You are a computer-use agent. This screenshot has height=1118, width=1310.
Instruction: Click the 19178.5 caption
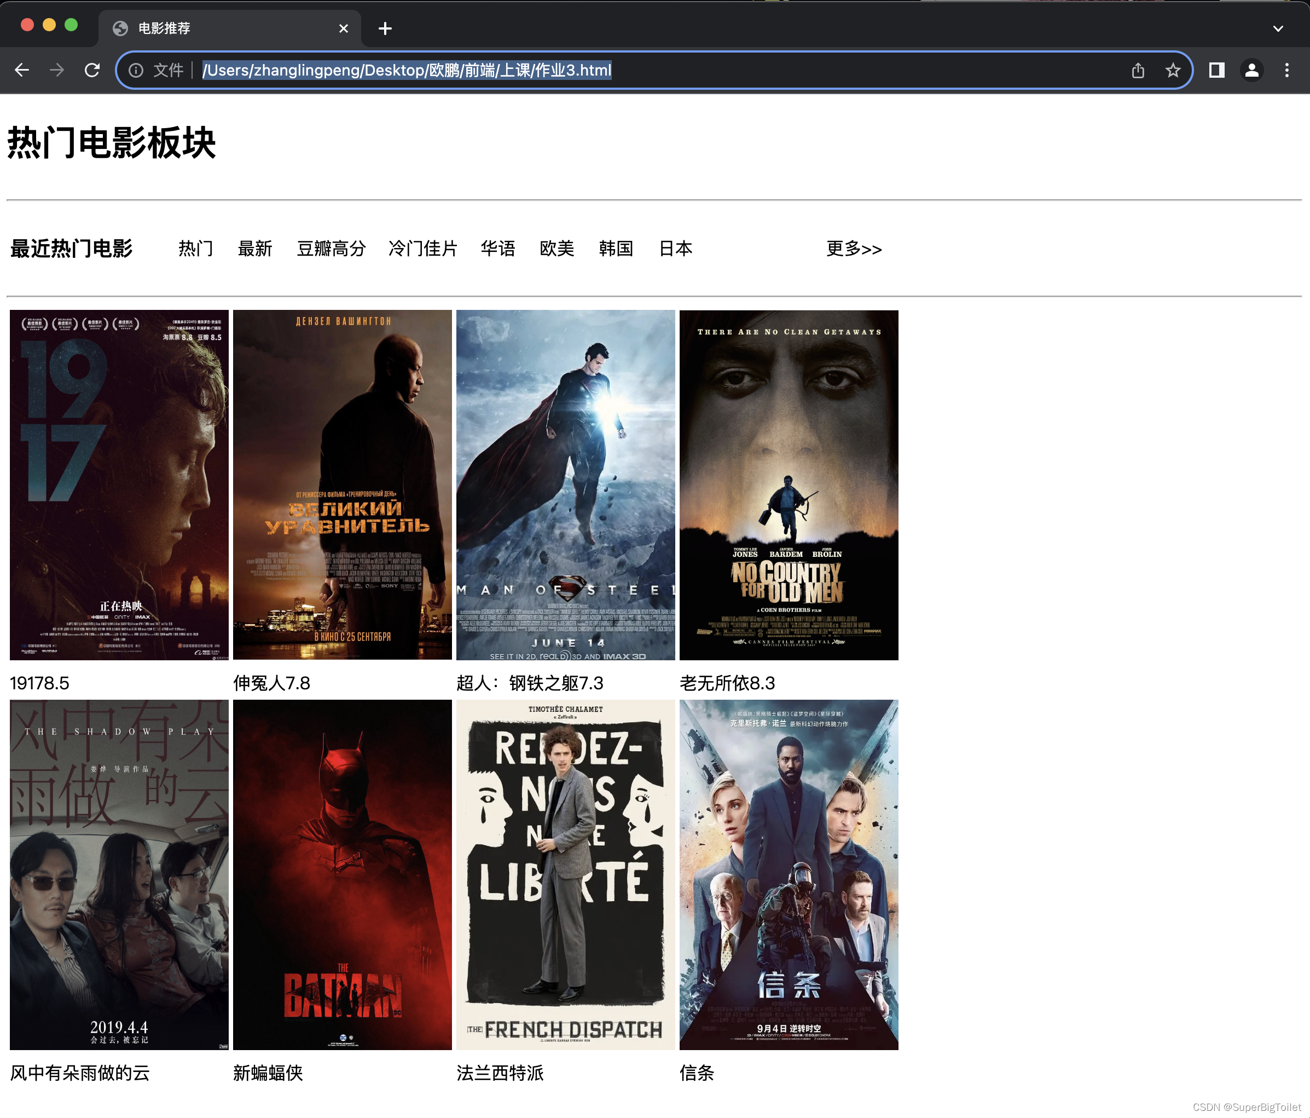pos(39,683)
